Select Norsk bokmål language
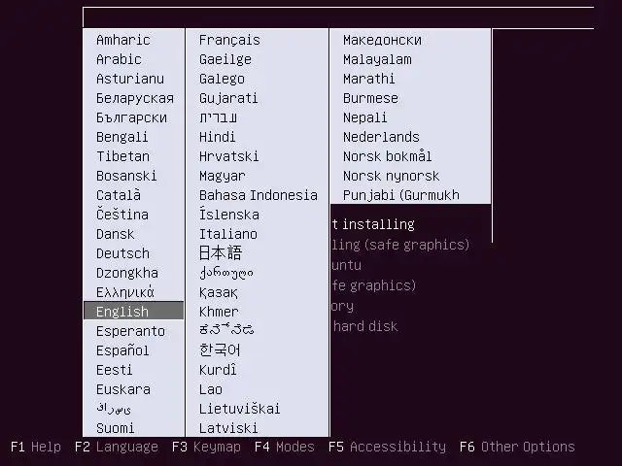622x466 pixels. 387,155
